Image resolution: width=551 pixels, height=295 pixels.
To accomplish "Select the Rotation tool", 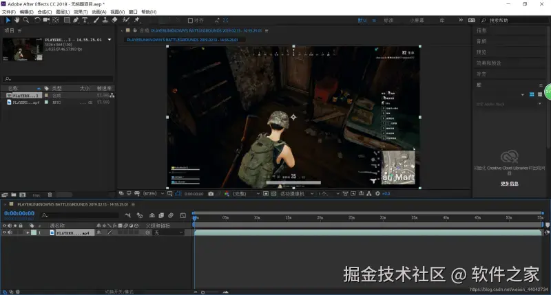I will 37,20.
